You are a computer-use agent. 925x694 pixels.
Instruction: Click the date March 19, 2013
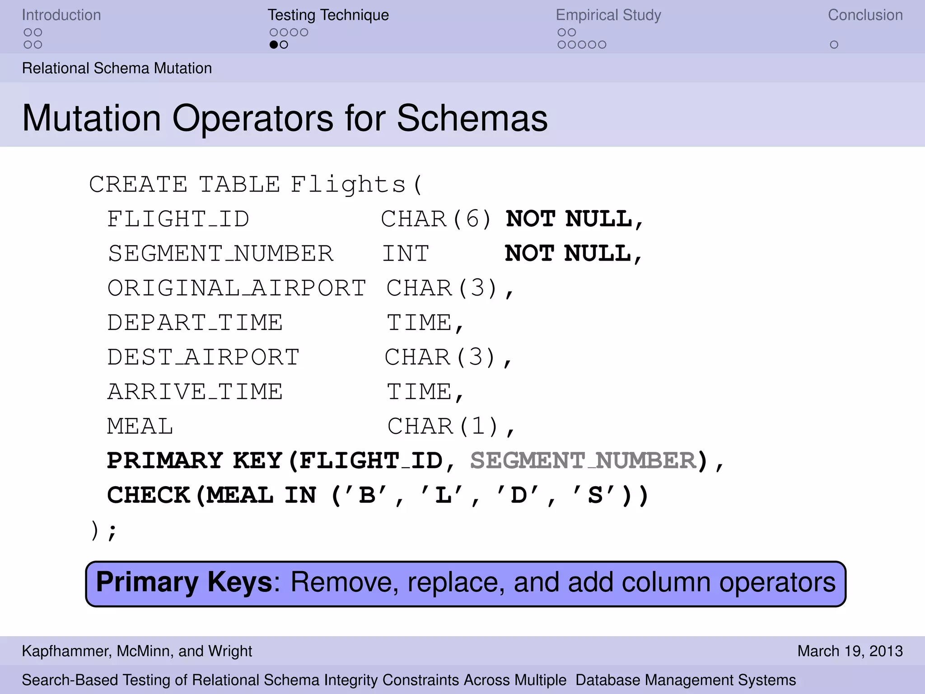coord(850,651)
